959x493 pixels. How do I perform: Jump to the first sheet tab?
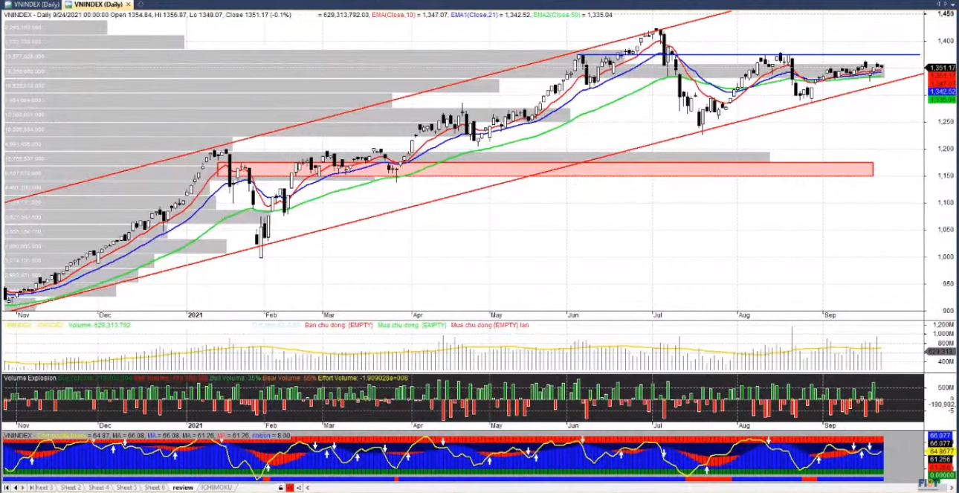tap(7, 488)
